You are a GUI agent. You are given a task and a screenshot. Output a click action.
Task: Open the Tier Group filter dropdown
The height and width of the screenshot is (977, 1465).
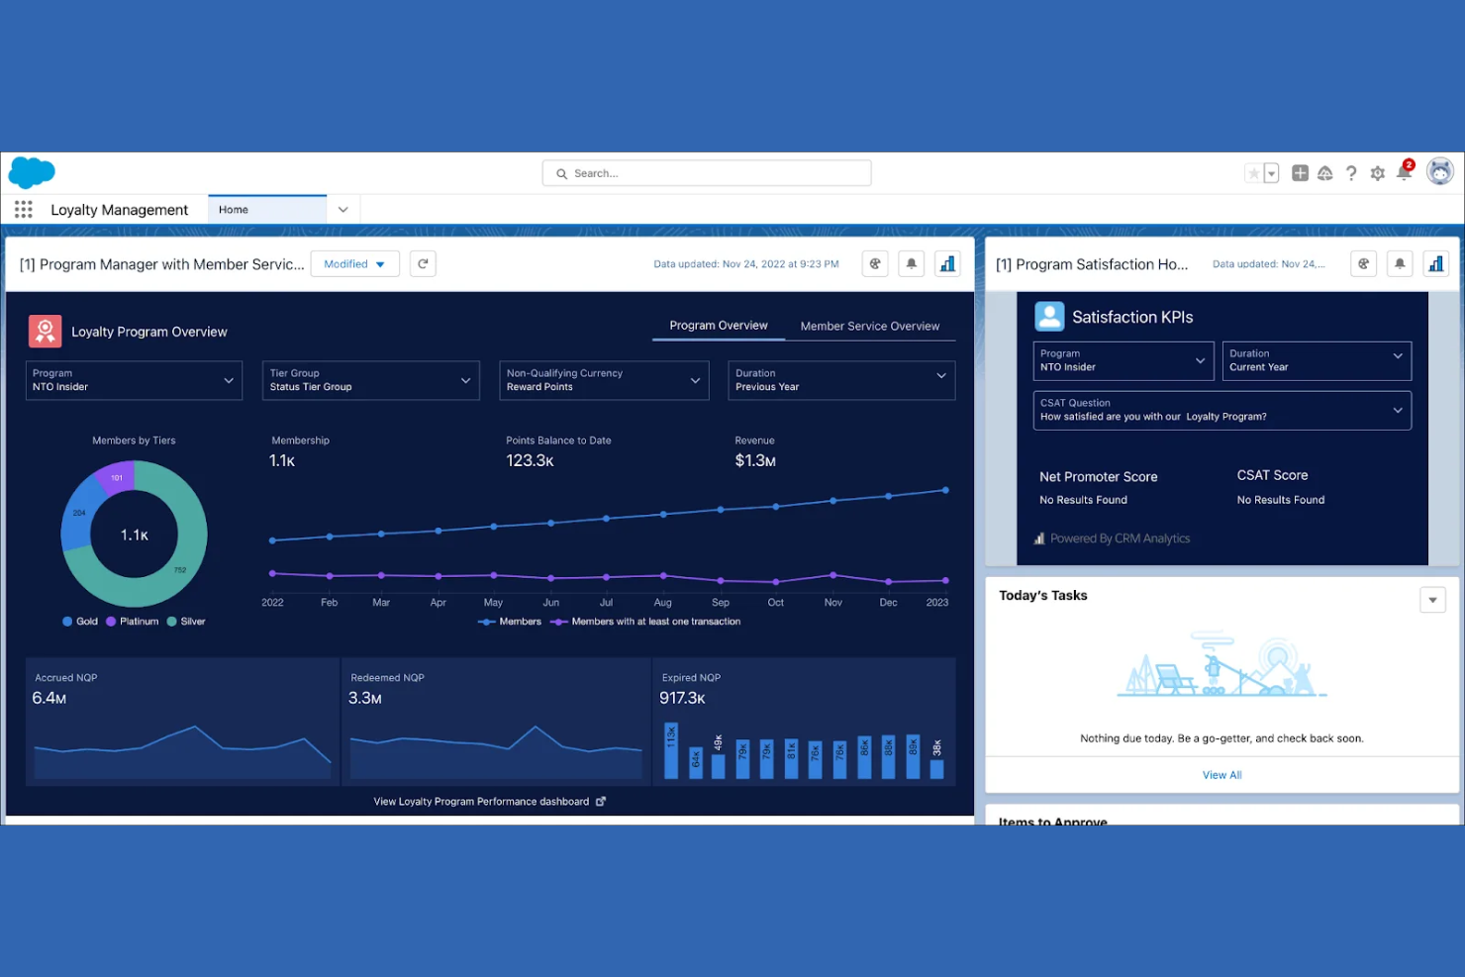tap(371, 380)
